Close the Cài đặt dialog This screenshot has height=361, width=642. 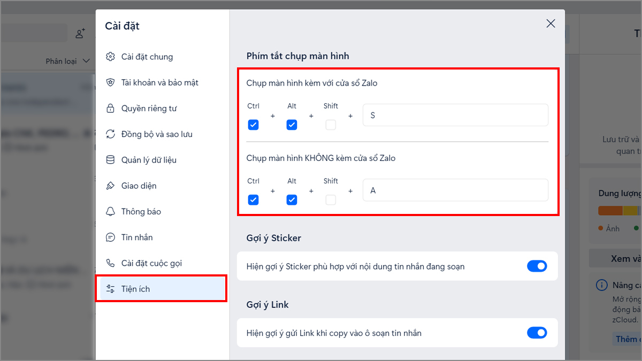click(x=551, y=24)
